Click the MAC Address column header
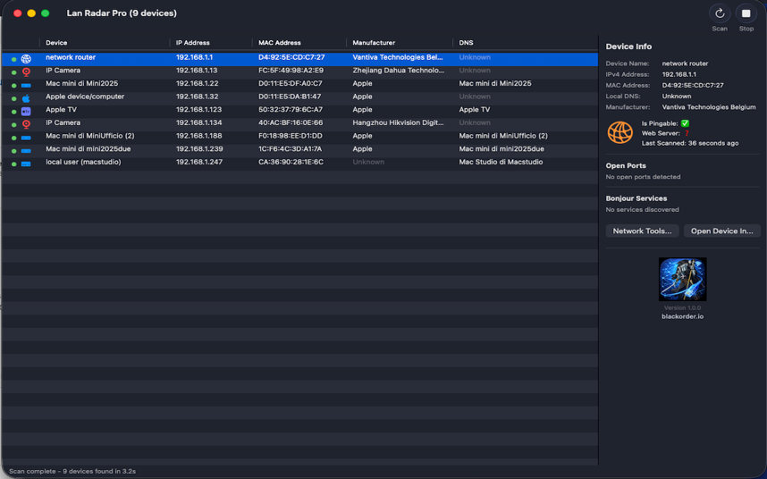767x479 pixels. click(x=279, y=43)
